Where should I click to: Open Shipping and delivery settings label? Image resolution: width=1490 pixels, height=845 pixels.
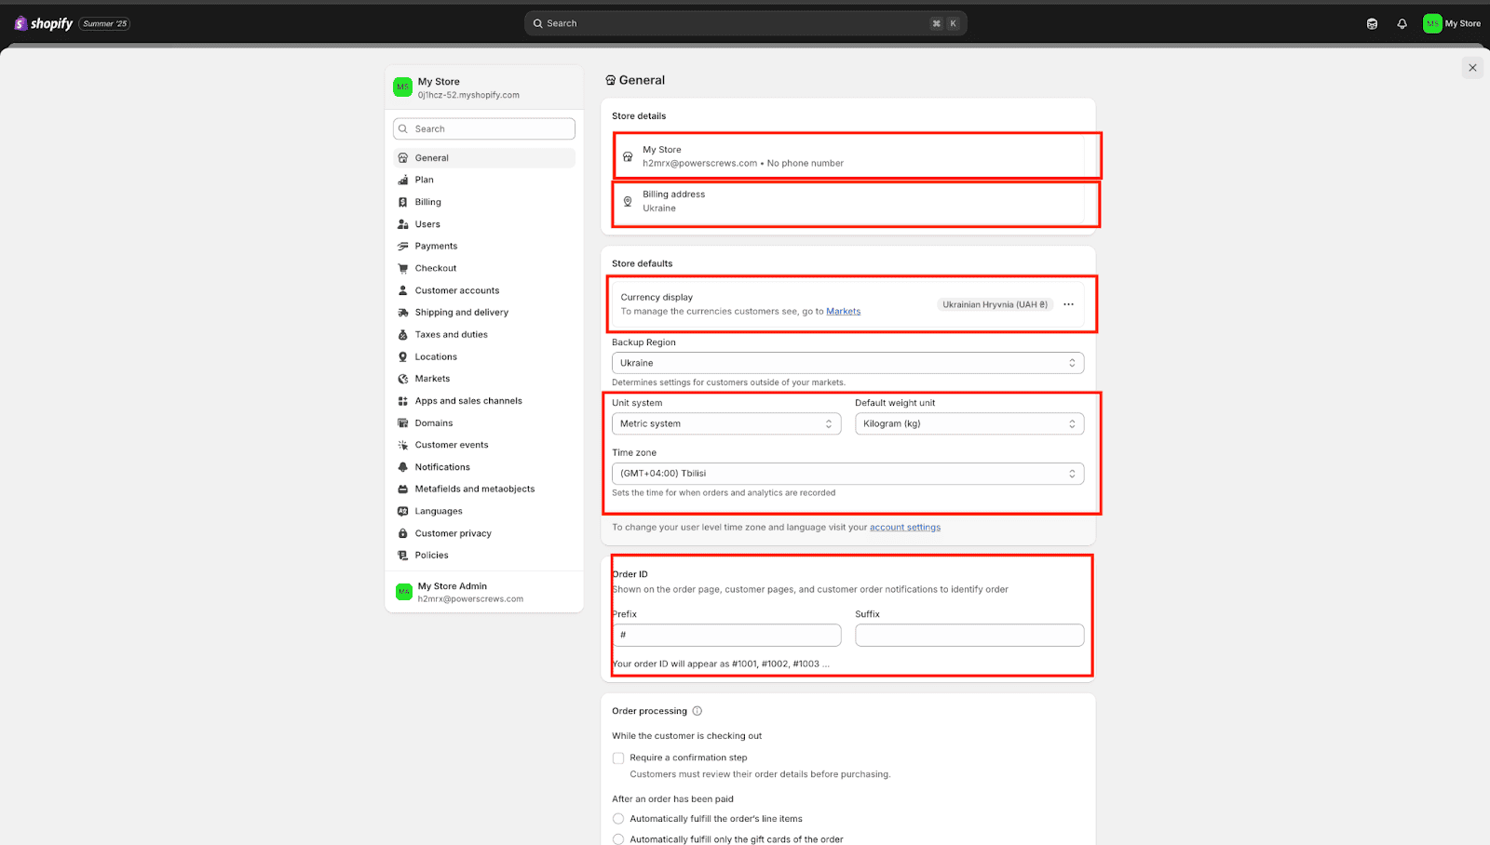[x=462, y=313]
